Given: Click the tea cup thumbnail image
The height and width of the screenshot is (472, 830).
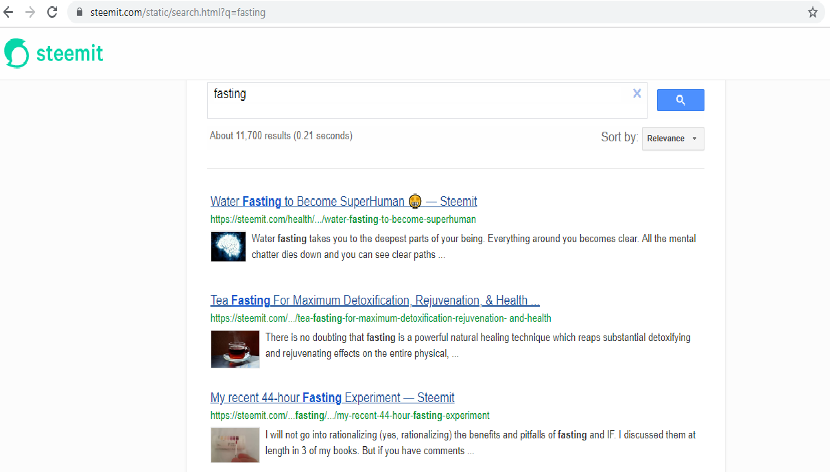Looking at the screenshot, I should (235, 349).
